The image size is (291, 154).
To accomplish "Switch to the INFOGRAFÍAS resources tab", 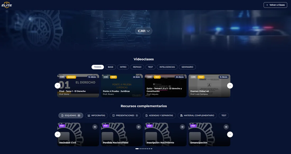I will [x=96, y=115].
